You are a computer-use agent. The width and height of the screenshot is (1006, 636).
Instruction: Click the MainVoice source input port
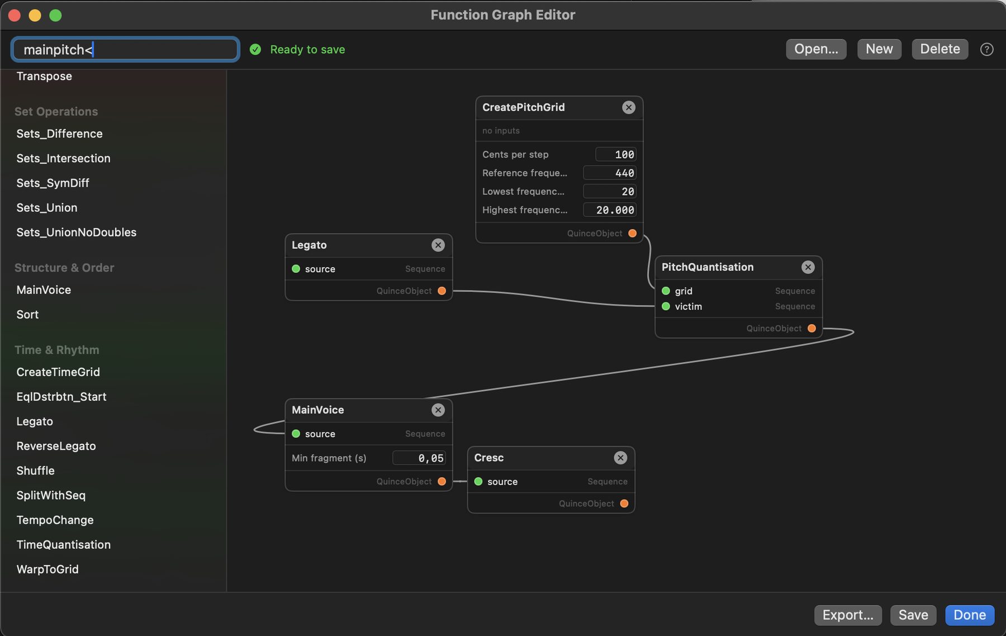(296, 434)
